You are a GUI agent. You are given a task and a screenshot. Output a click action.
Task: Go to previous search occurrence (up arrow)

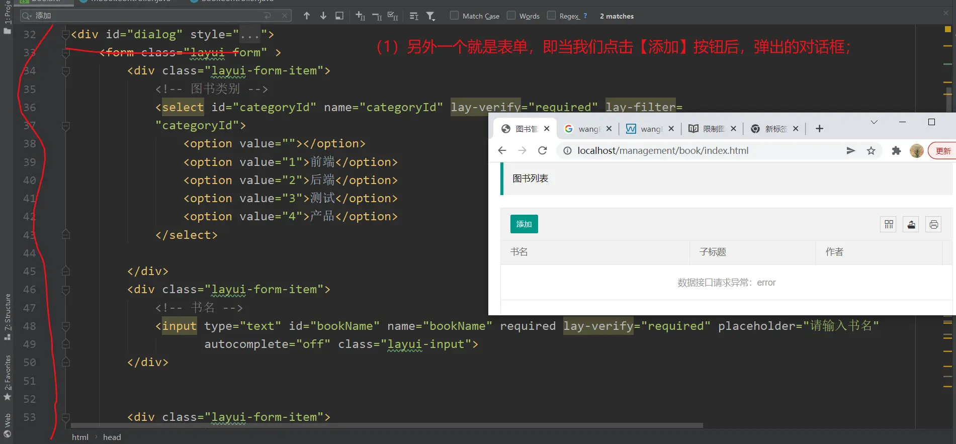coord(306,16)
